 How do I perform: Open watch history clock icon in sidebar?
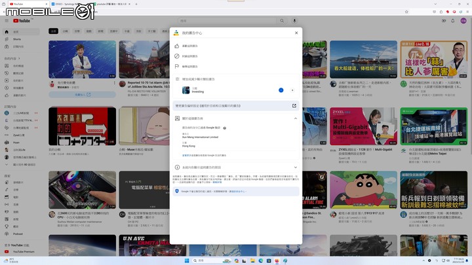[x=7, y=73]
